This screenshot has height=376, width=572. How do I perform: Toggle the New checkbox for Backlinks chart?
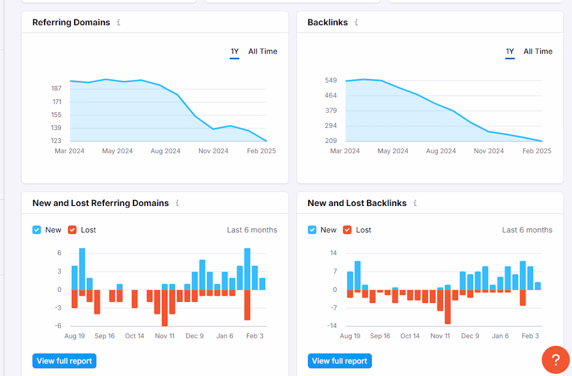point(312,230)
